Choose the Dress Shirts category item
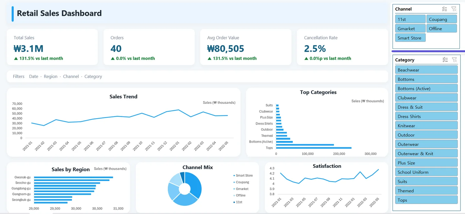 426,116
